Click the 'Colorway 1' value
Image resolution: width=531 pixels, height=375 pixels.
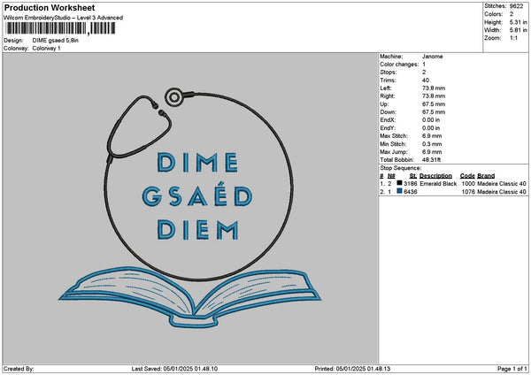[46, 49]
